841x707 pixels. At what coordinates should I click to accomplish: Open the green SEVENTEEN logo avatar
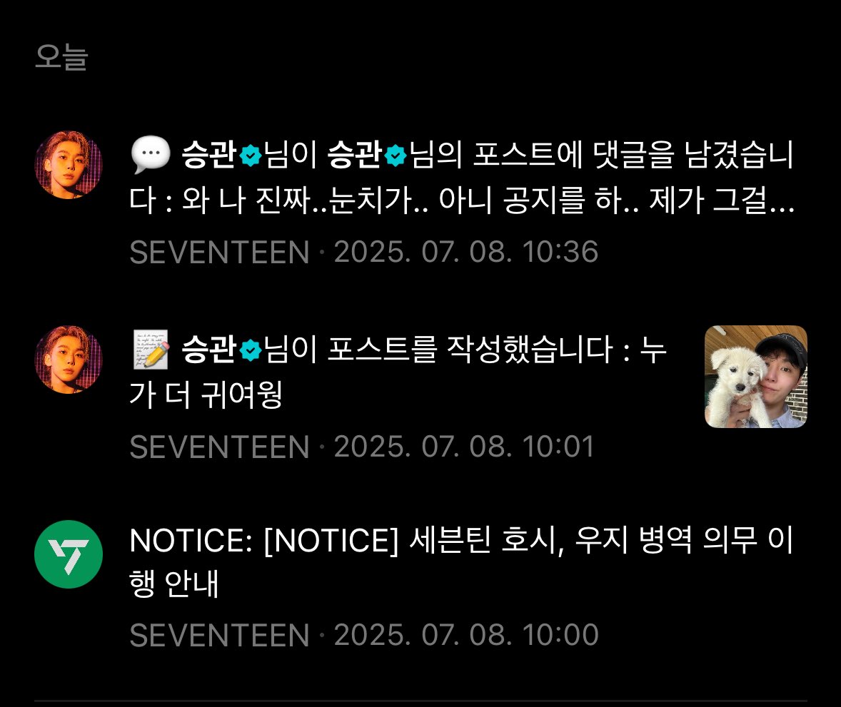69,554
